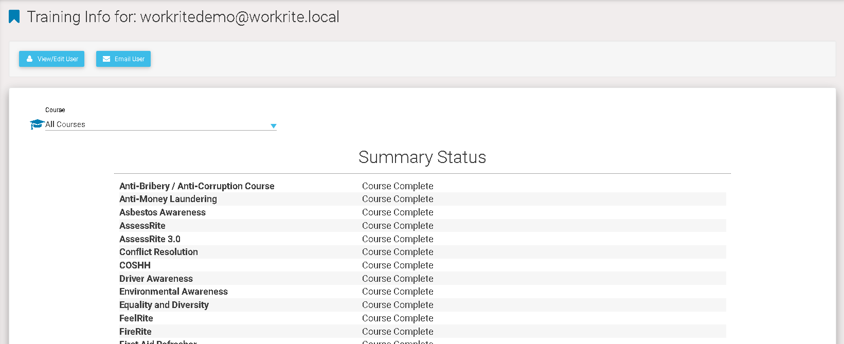Select the COSHH course row
The height and width of the screenshot is (344, 844).
[135, 265]
